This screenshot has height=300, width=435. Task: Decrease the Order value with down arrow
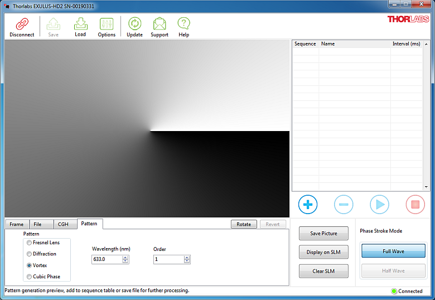[186, 262]
